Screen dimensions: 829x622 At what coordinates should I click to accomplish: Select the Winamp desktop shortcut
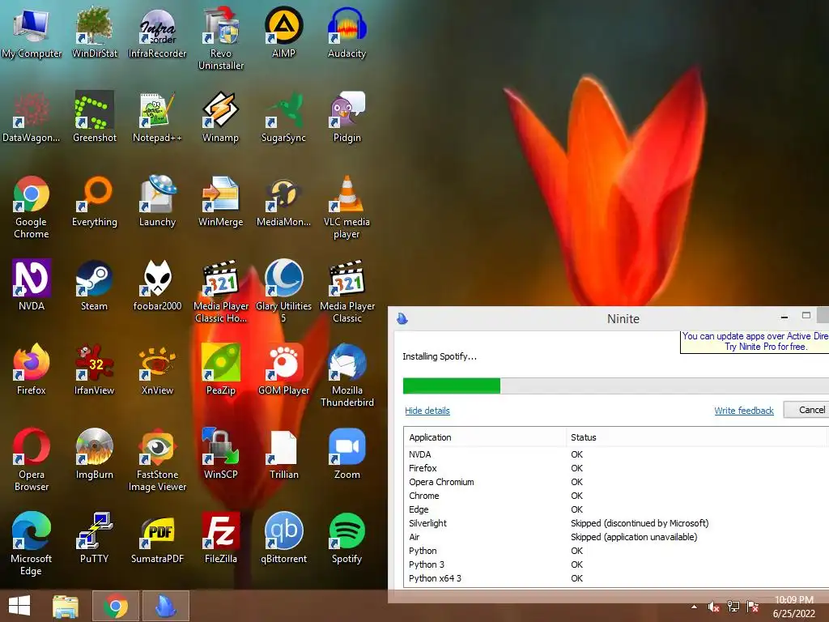click(220, 117)
